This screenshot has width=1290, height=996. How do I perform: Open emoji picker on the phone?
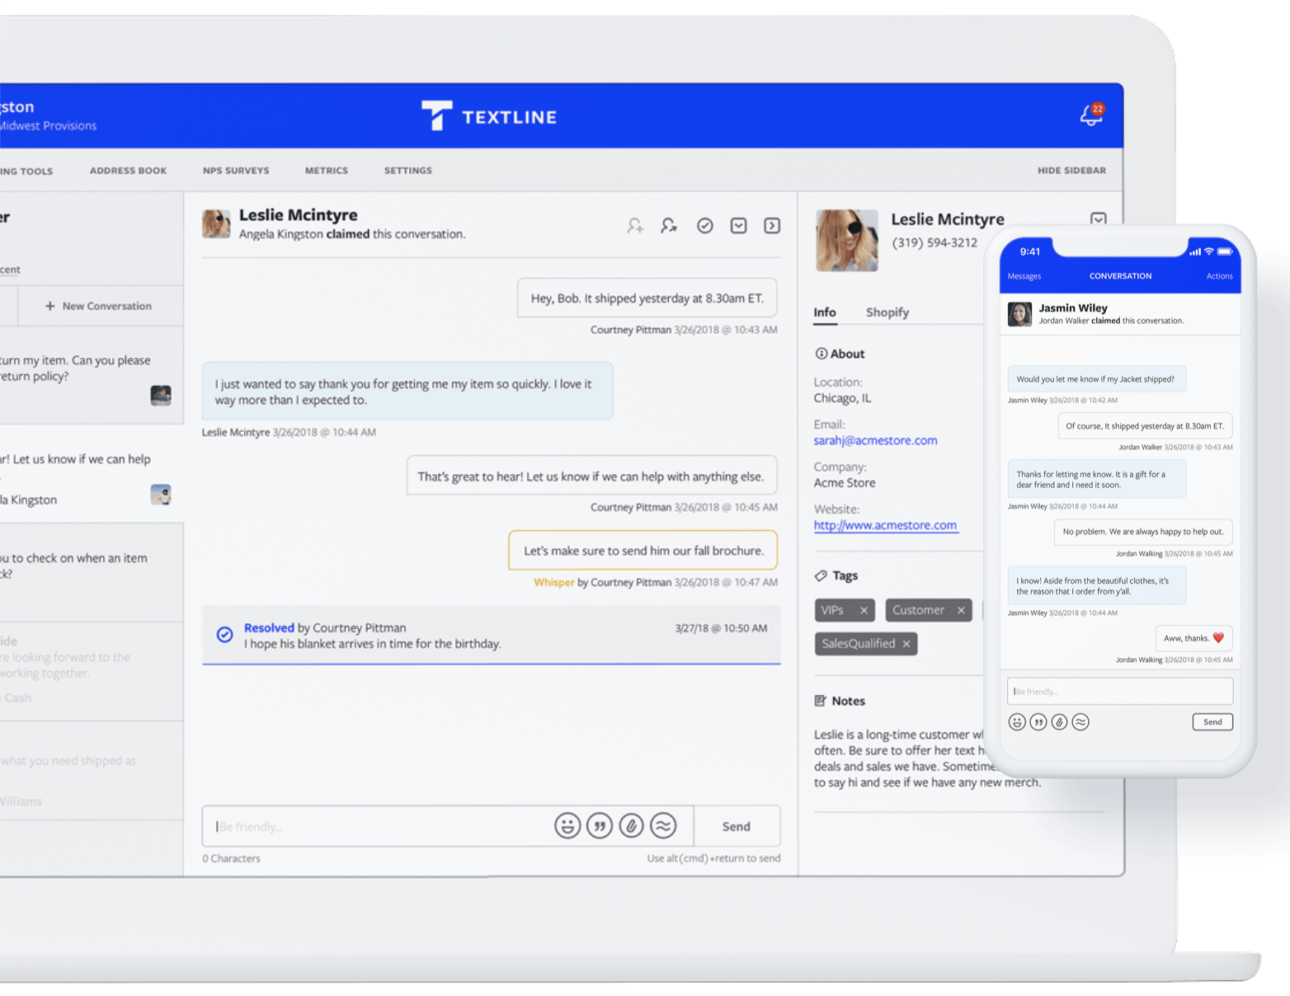[1017, 722]
